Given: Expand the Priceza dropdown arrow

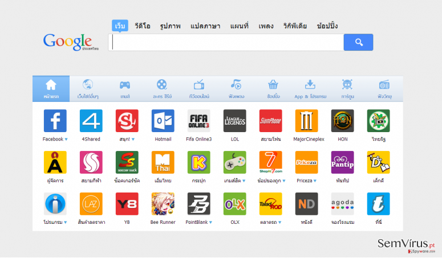Looking at the screenshot, I should [315, 181].
